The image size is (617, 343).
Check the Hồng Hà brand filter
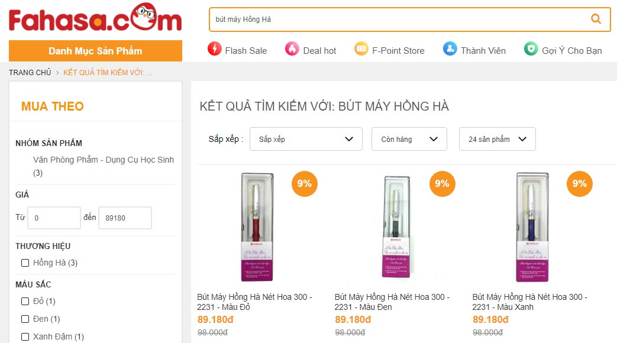(x=25, y=263)
